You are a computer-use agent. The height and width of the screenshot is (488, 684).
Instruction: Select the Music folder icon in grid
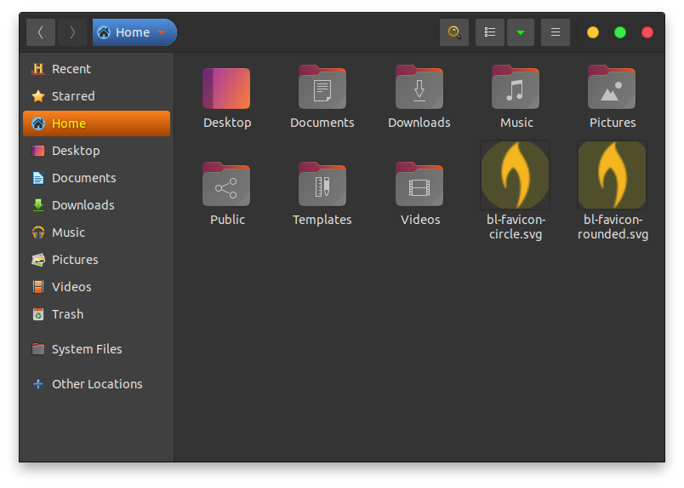coord(516,87)
